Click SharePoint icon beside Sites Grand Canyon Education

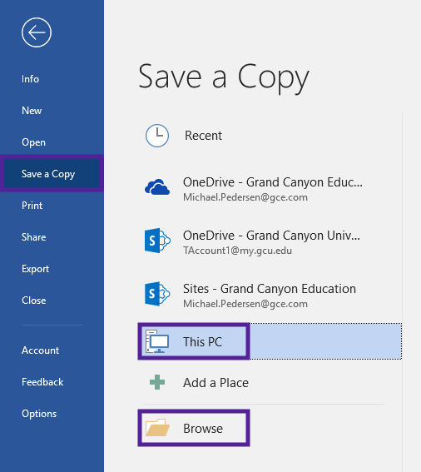point(157,294)
